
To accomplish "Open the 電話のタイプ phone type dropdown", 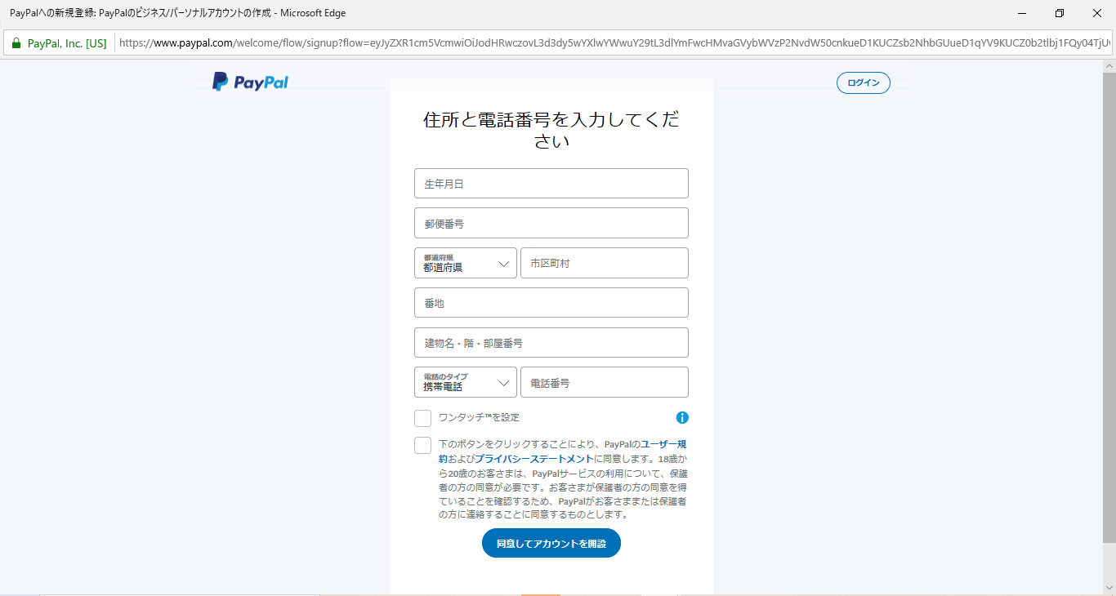I will coord(466,382).
